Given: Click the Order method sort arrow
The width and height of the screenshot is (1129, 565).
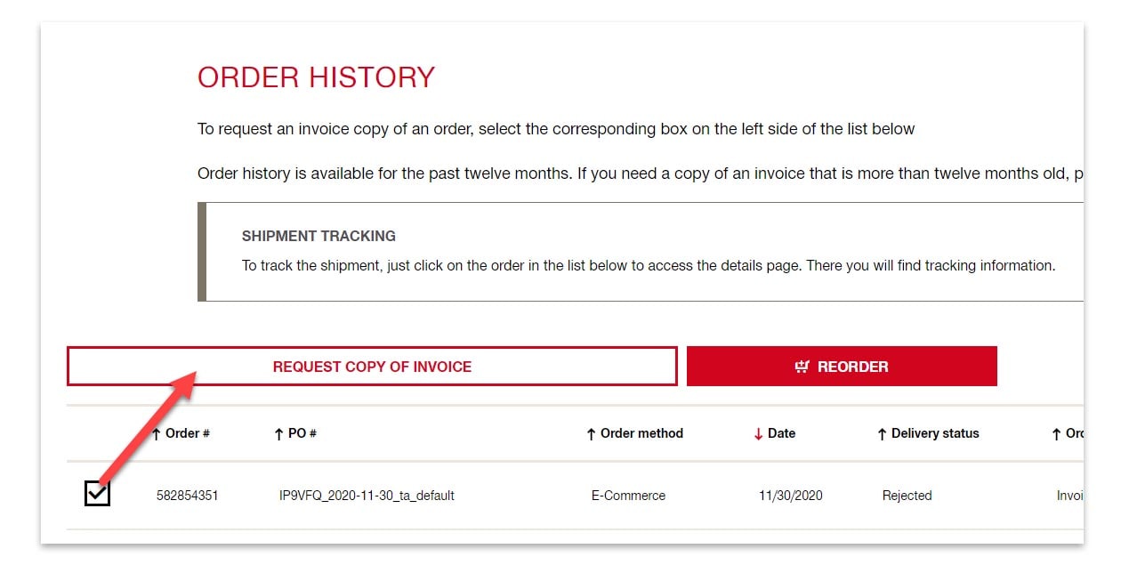Looking at the screenshot, I should click(x=591, y=434).
